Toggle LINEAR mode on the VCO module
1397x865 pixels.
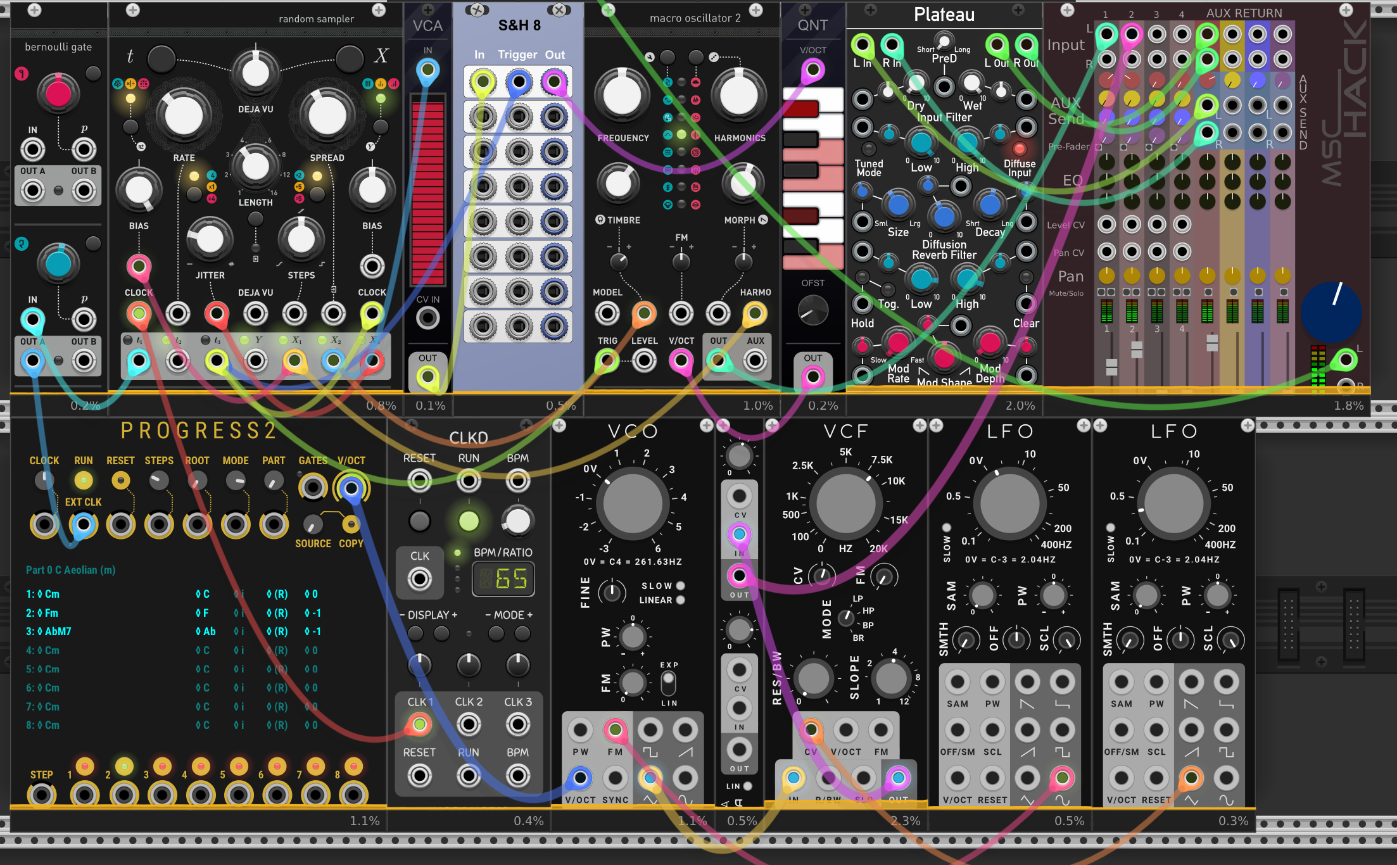click(680, 600)
